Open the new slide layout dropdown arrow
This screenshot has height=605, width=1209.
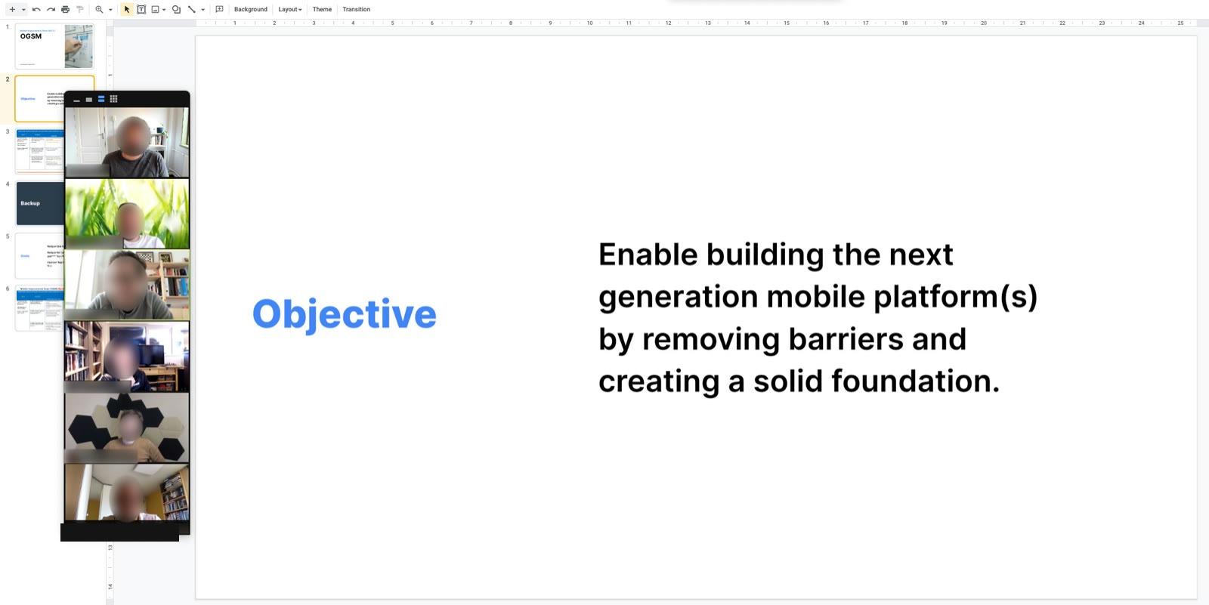point(23,10)
